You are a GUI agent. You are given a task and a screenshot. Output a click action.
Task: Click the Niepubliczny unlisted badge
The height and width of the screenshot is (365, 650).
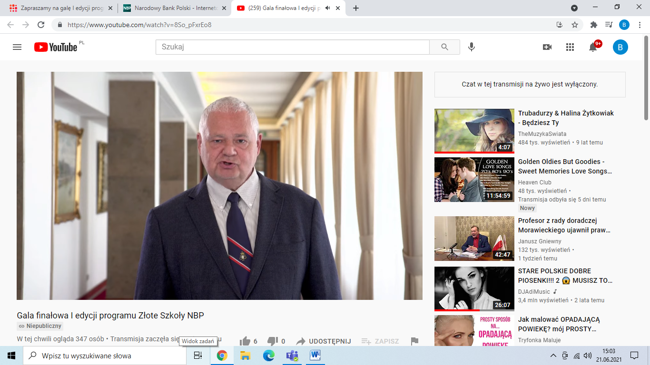pos(40,326)
